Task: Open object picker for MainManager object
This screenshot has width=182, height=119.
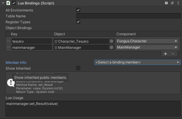Action: pos(112,47)
